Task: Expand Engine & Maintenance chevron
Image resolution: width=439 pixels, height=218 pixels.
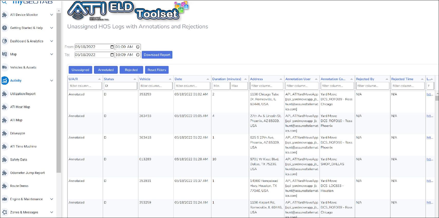Action: (52, 199)
